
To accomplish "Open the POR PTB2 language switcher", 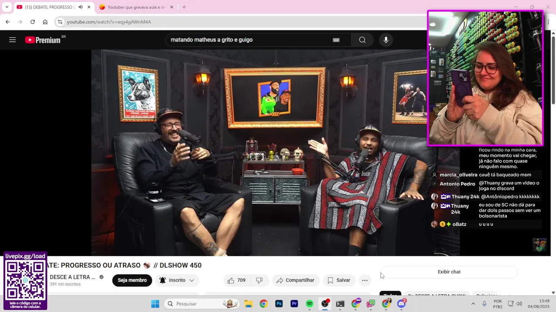I will (x=498, y=304).
